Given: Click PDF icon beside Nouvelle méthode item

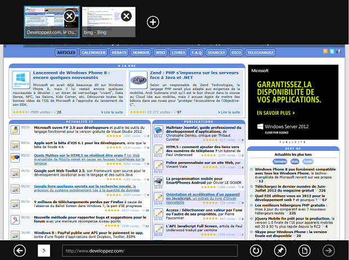Looking at the screenshot, I should pyautogui.click(x=15, y=219).
